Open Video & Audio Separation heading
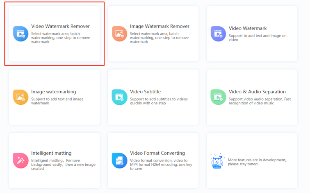310x194 pixels. tap(257, 92)
